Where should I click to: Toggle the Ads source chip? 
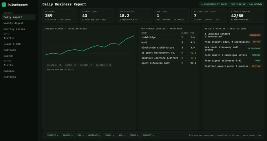[x=122, y=136]
